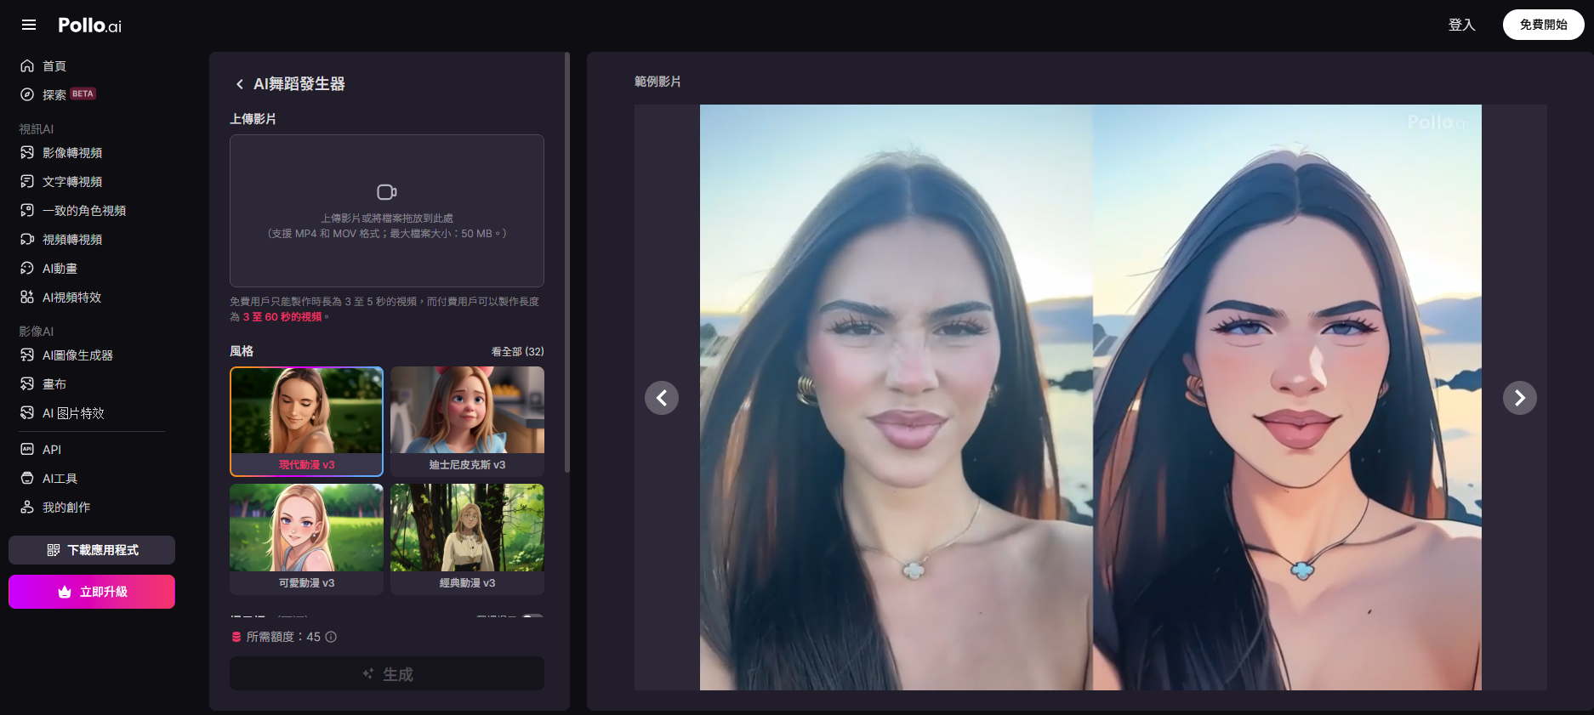Open the hamburger menu beside Pollo.ai logo
This screenshot has width=1594, height=715.
pos(29,25)
